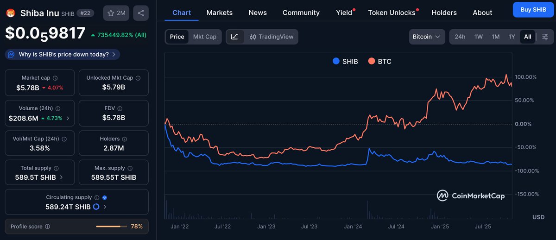This screenshot has width=556, height=240.
Task: Open the News tab
Action: click(258, 13)
